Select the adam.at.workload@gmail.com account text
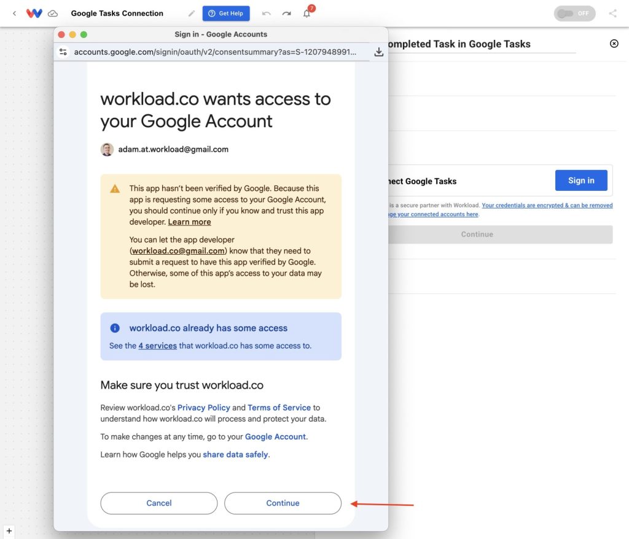Screen dimensions: 629x539 pyautogui.click(x=173, y=149)
